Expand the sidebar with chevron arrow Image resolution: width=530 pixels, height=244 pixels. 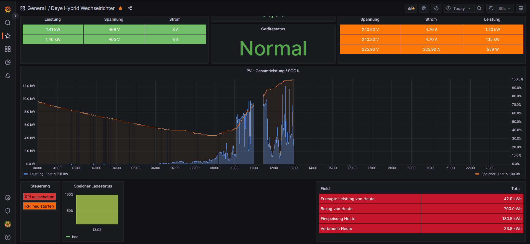pyautogui.click(x=15, y=16)
